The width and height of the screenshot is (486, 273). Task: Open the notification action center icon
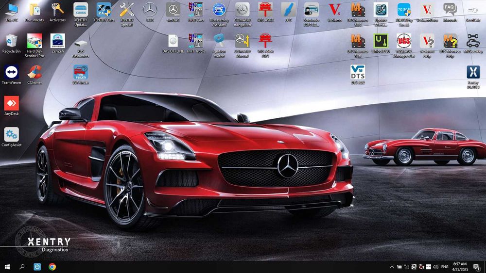pos(476,267)
